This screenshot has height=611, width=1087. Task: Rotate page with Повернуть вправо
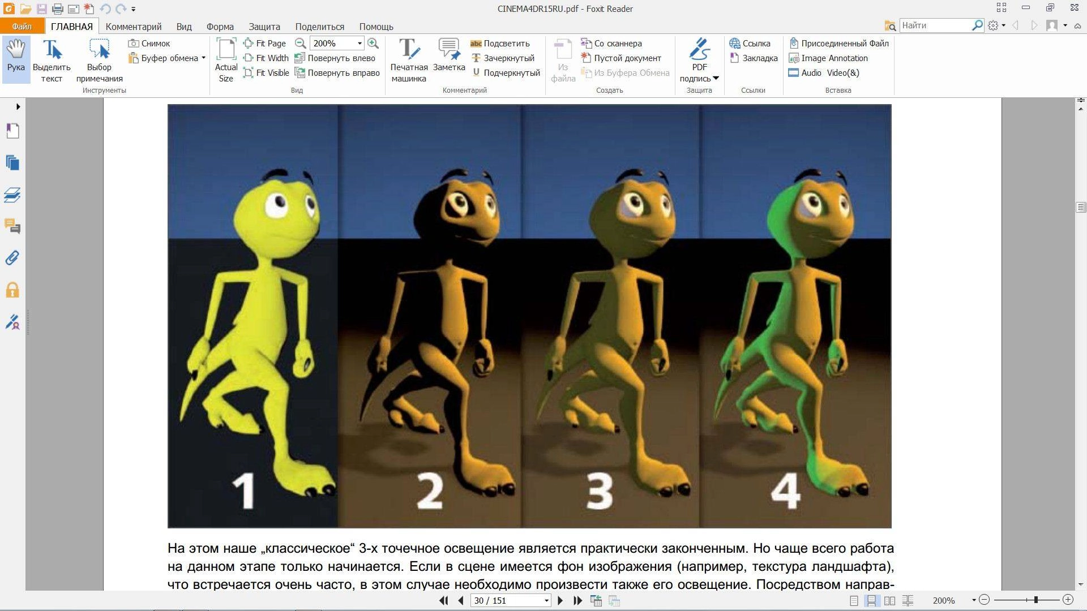click(337, 72)
